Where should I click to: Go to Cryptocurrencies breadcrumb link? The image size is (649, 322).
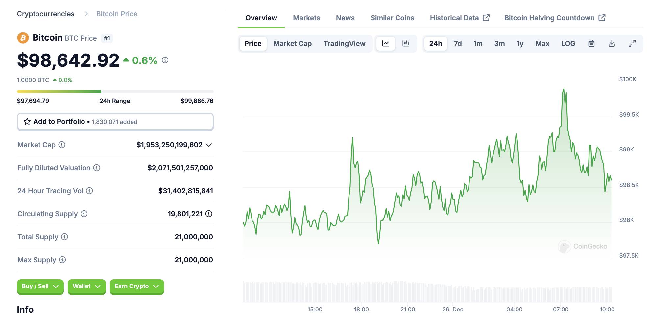pyautogui.click(x=46, y=14)
